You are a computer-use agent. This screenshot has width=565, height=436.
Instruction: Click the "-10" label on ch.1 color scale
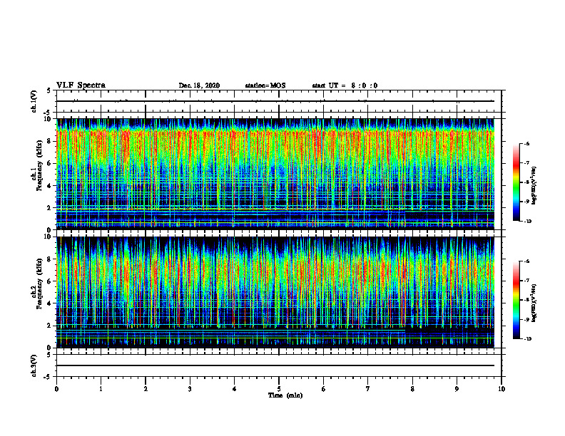tap(527, 222)
